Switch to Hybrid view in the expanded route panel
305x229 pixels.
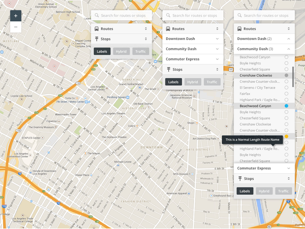[264, 191]
